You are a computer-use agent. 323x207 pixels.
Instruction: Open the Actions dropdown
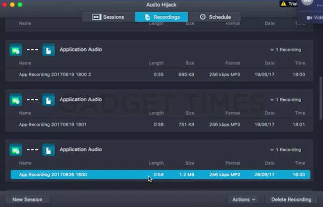click(243, 200)
